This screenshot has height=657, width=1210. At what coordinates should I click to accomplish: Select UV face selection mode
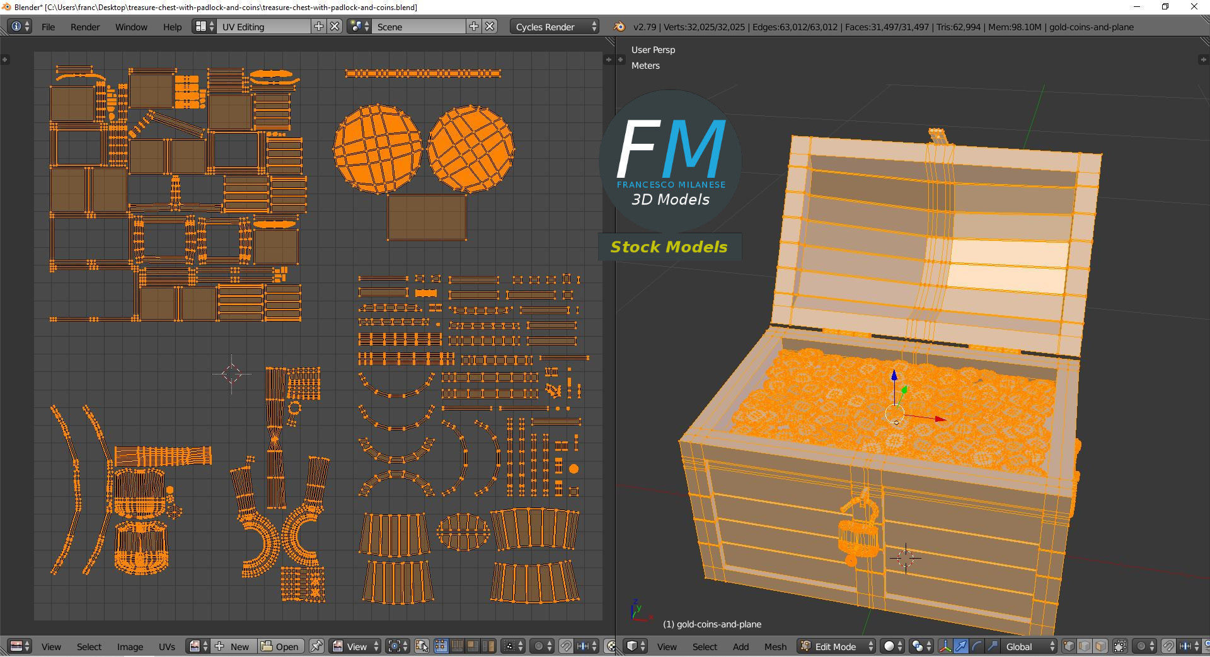(473, 646)
